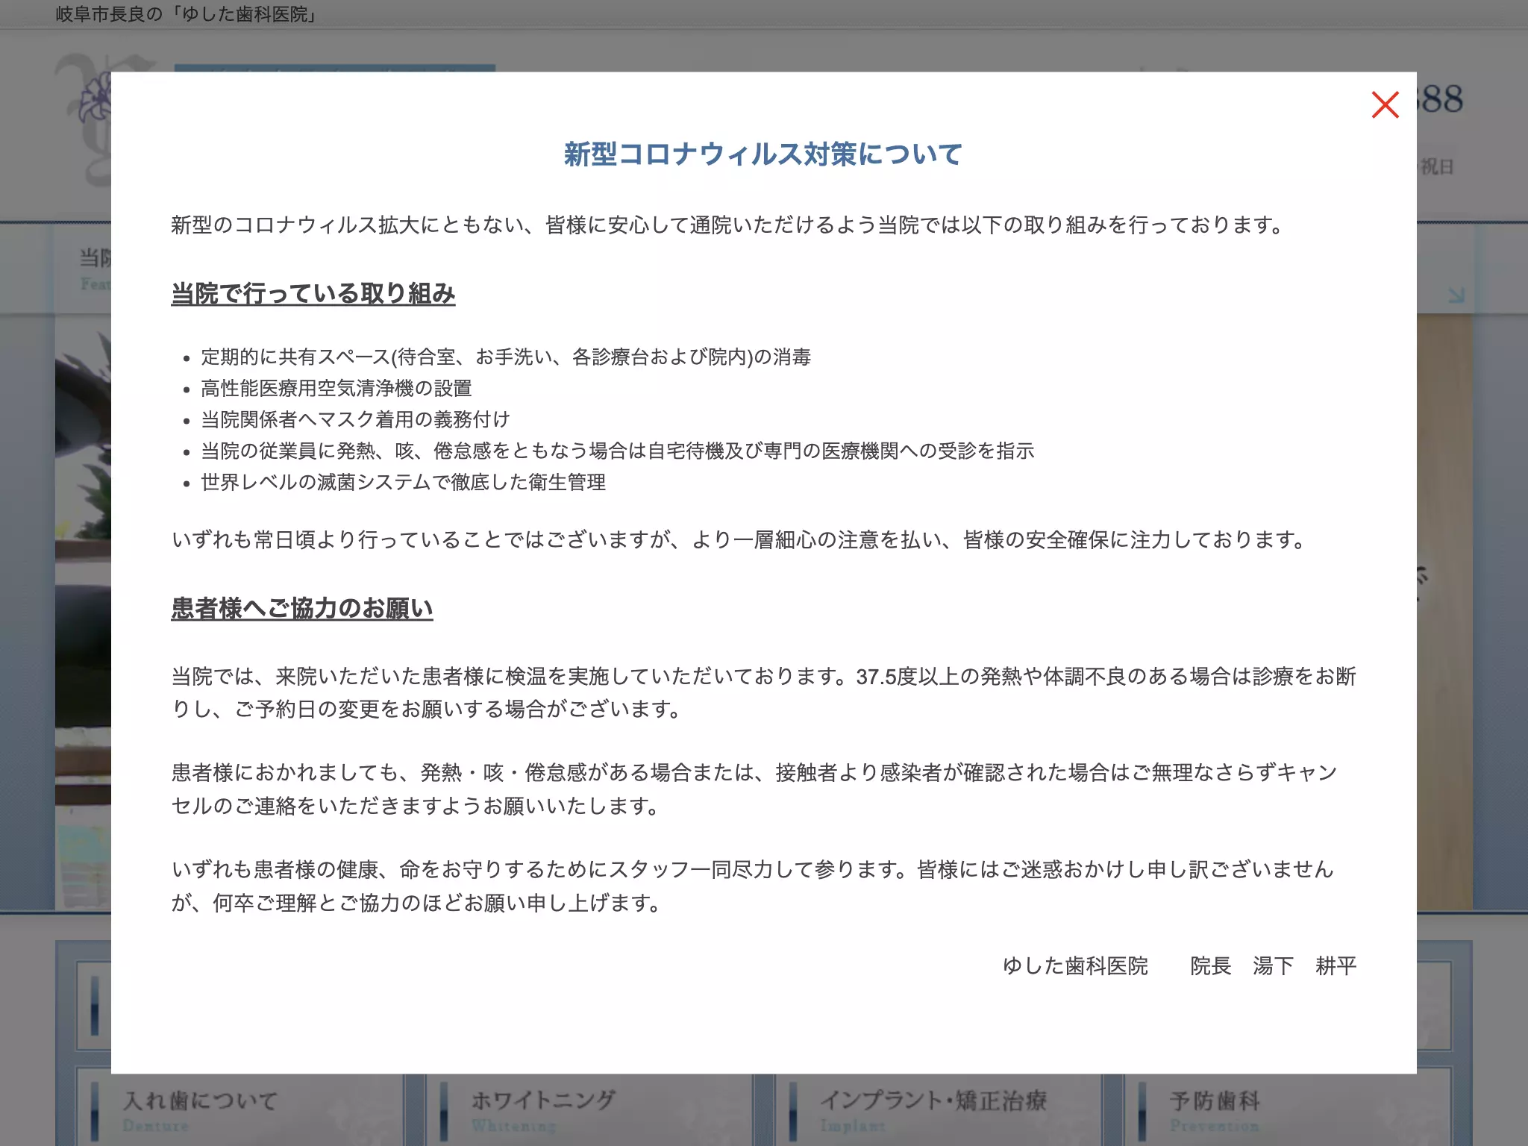Screen dimensions: 1528x1146
Task: Open インプラント・矯正治療 link
Action: point(939,1109)
